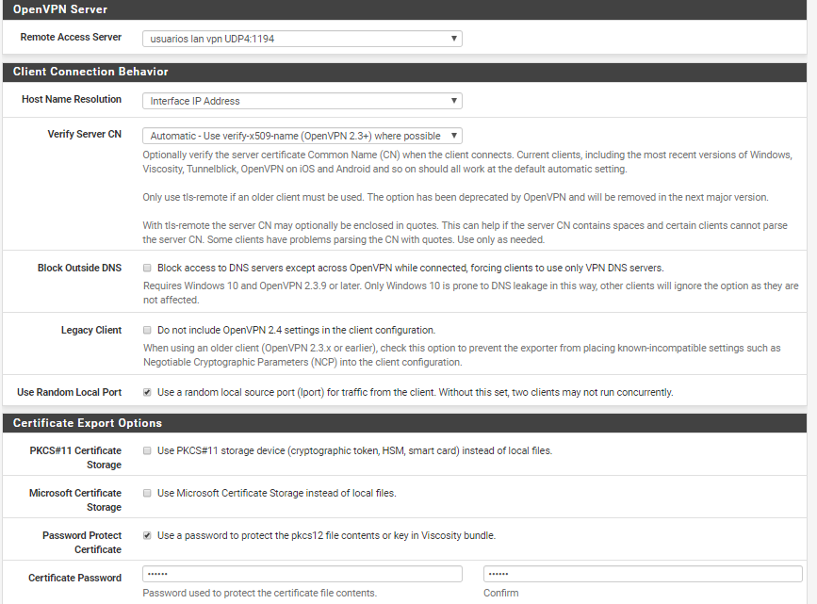Tick the Microsoft Certificate Storage checkbox

[147, 493]
